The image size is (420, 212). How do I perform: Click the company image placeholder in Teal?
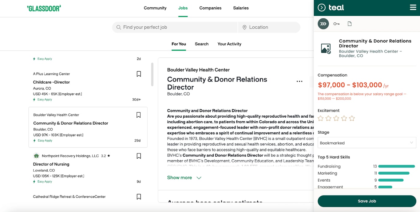tap(326, 48)
